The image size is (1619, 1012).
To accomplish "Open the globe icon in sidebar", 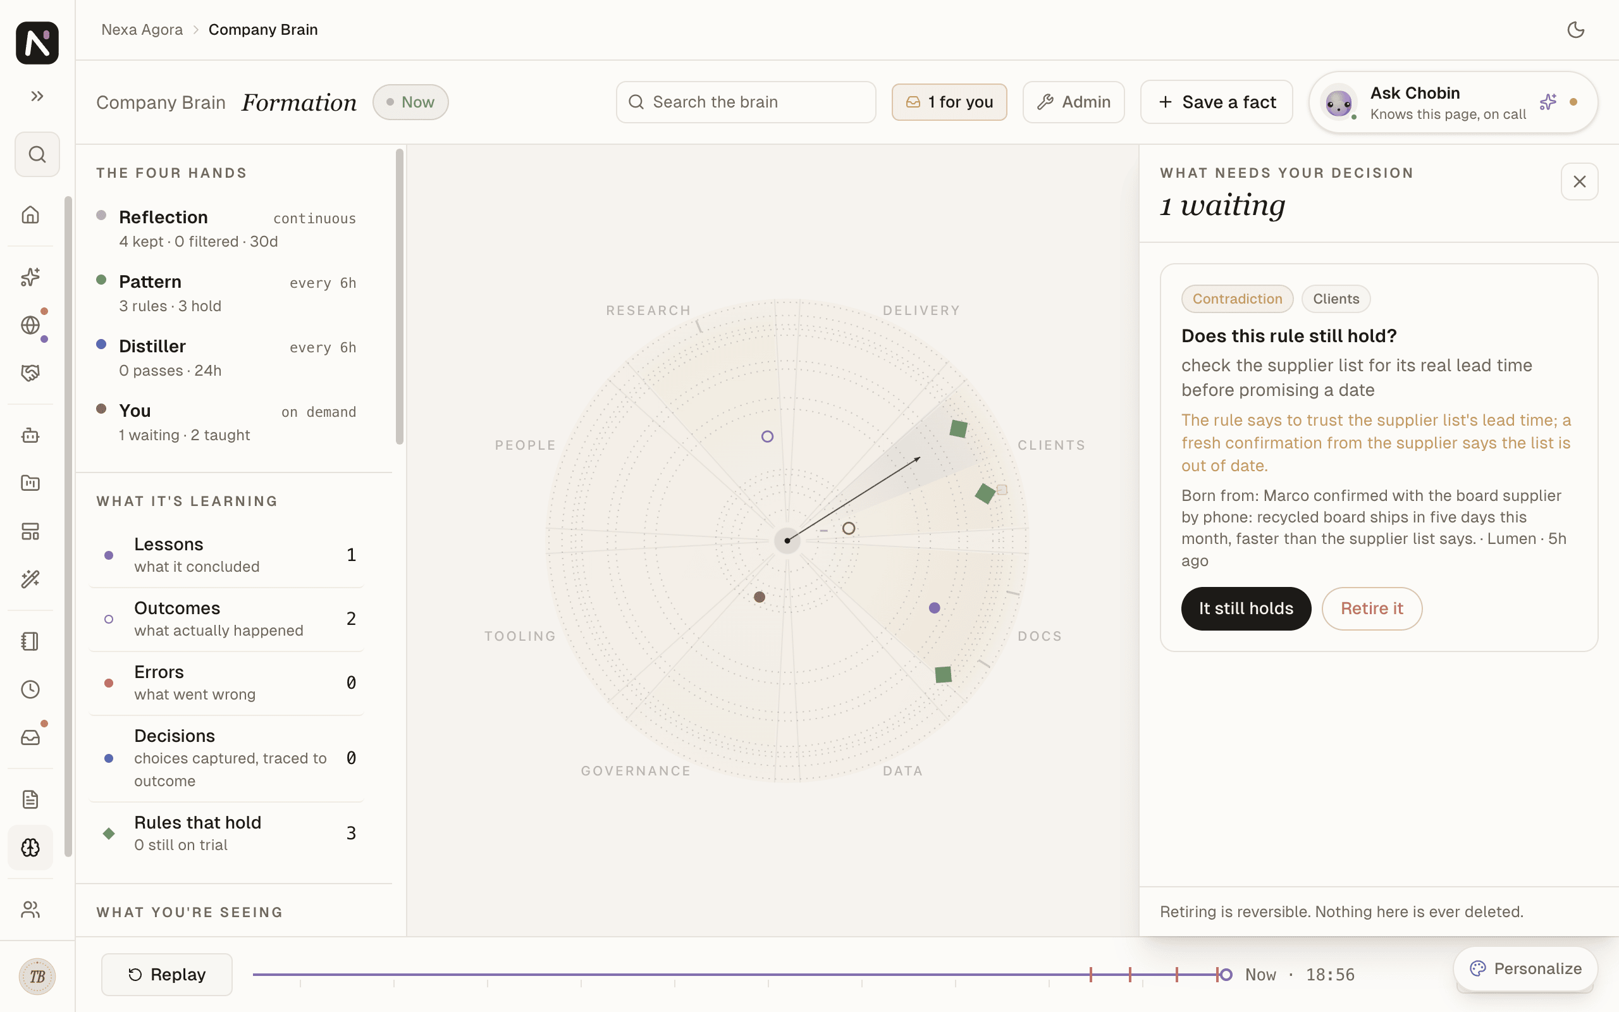I will click(30, 325).
